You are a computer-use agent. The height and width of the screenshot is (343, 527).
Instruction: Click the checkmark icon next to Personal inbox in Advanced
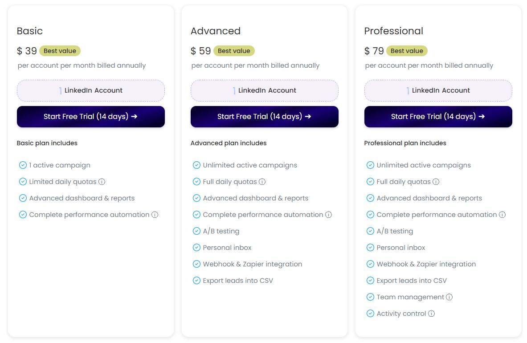196,247
